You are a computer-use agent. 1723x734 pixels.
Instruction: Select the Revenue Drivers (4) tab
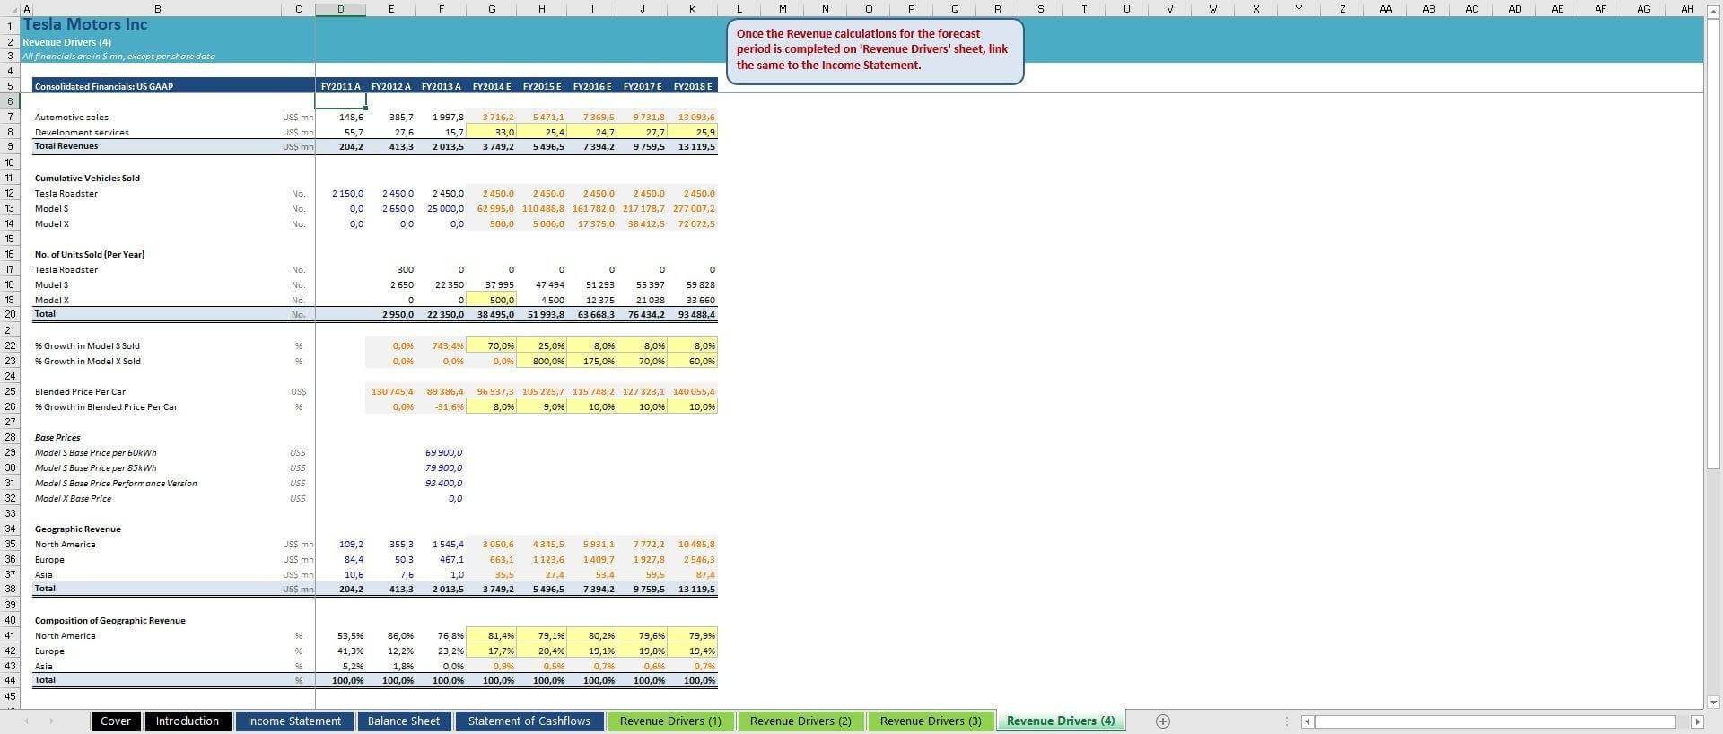pos(1061,721)
